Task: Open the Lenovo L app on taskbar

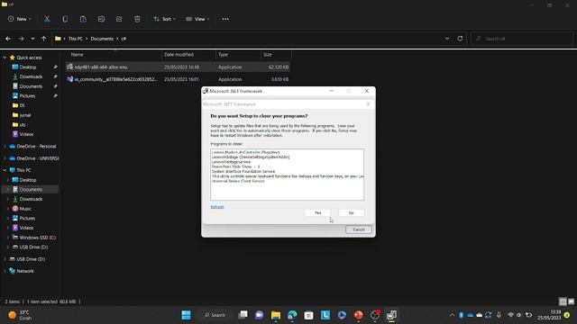Action: (325, 315)
